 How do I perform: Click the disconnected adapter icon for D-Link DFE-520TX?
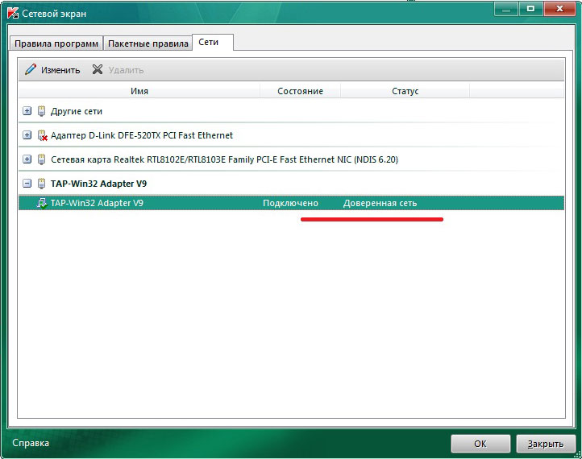(x=42, y=135)
